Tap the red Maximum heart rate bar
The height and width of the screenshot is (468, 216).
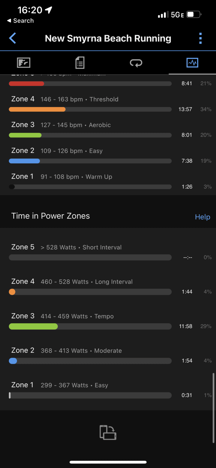click(26, 84)
